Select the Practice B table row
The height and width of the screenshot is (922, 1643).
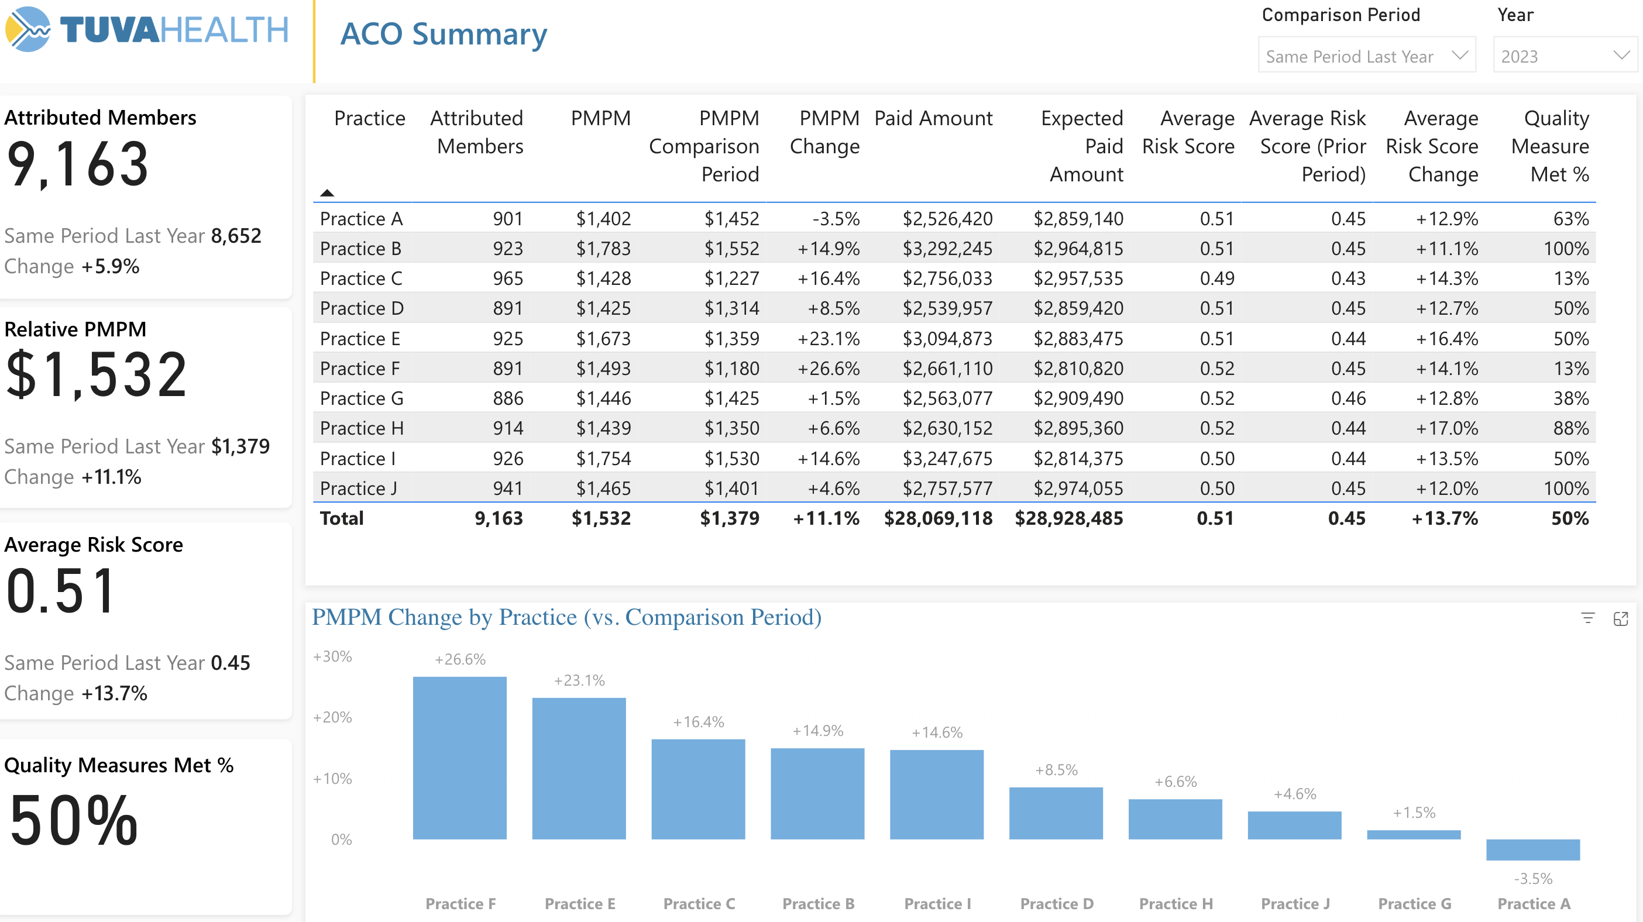[360, 248]
